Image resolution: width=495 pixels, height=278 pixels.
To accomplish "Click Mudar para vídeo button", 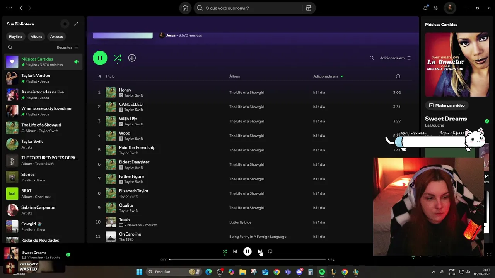I will [447, 105].
